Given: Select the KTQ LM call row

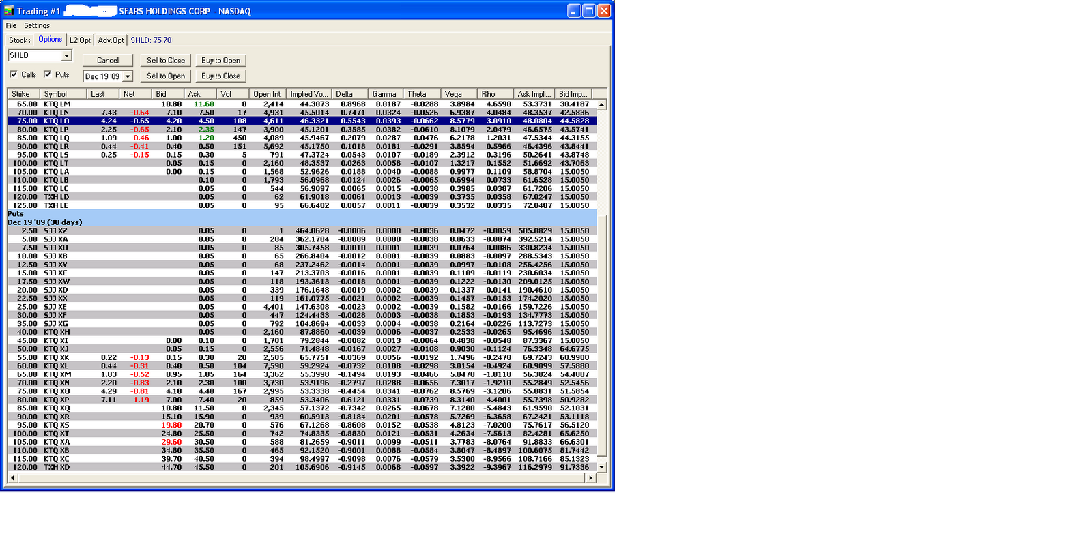Looking at the screenshot, I should click(302, 104).
